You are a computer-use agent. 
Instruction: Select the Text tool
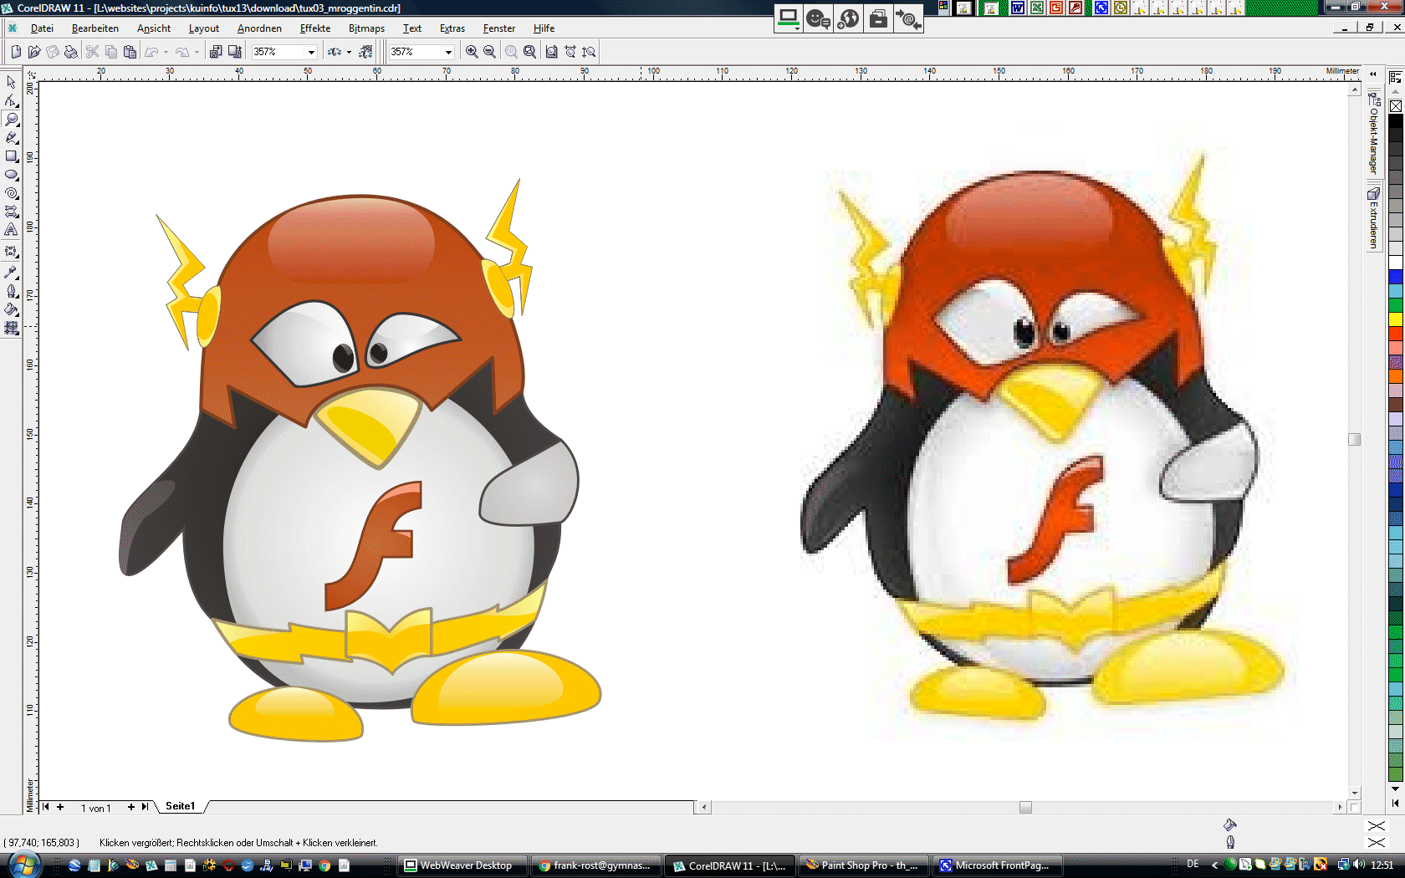pyautogui.click(x=11, y=230)
